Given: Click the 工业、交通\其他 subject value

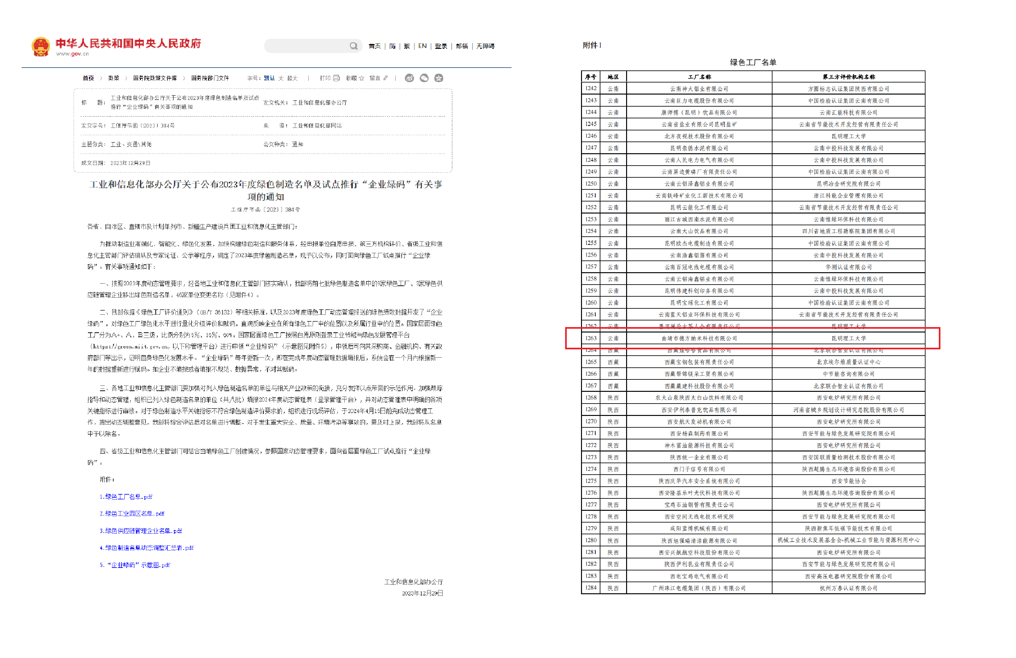Looking at the screenshot, I should coord(130,145).
